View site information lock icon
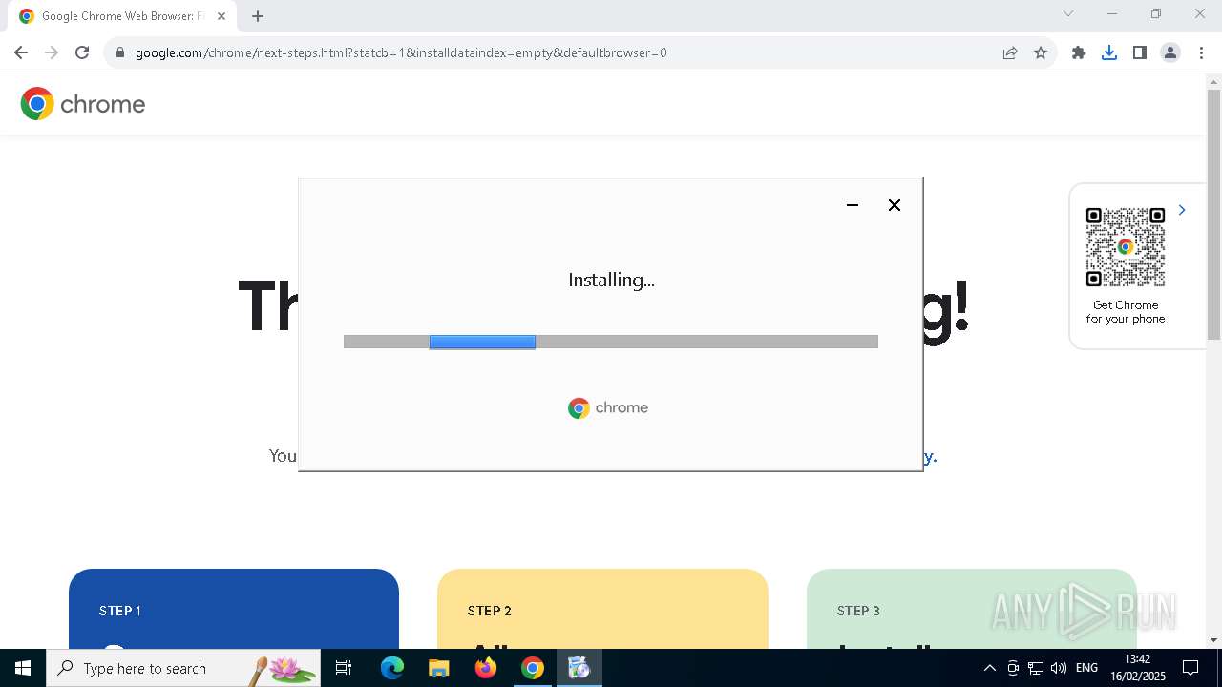 point(120,52)
